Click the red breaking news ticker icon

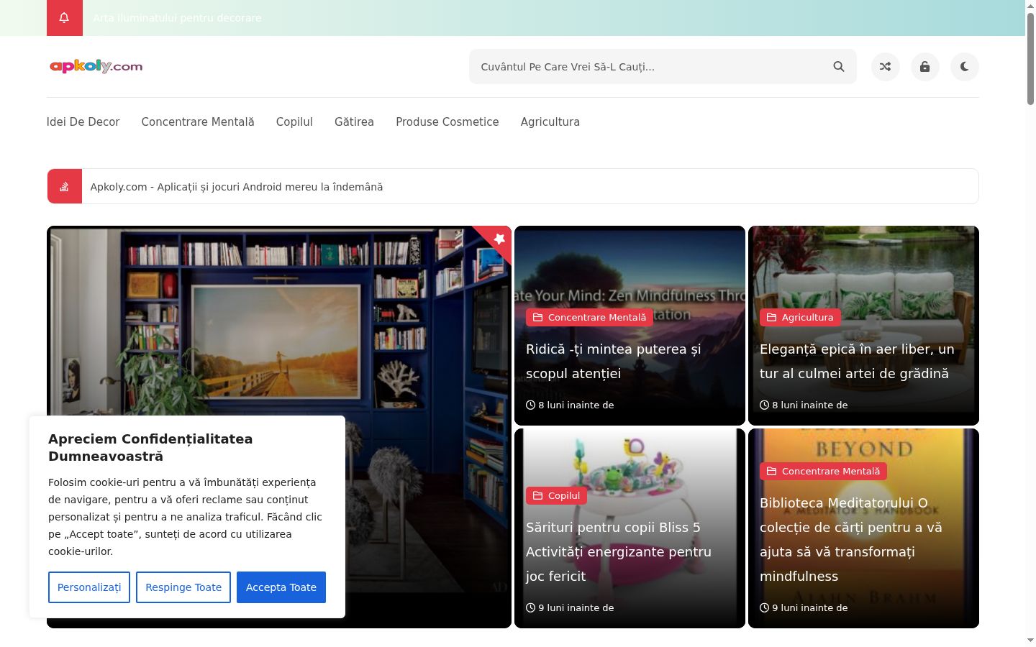click(x=65, y=187)
